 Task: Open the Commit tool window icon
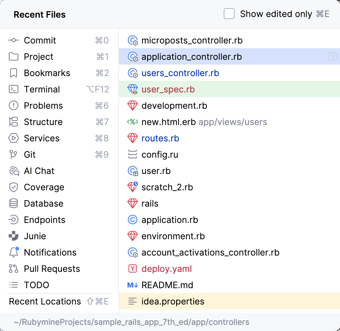13,40
